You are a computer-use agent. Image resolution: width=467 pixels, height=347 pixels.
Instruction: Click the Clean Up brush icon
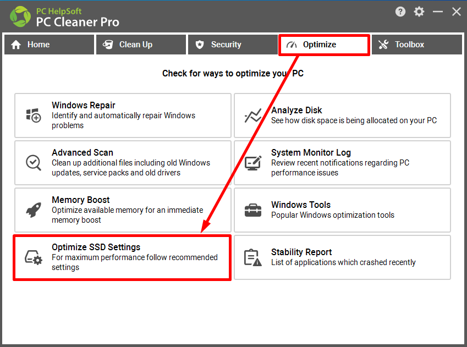pos(108,45)
